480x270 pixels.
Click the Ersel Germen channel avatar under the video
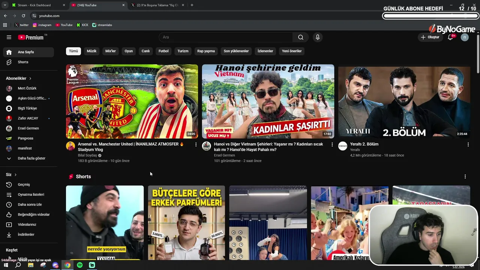[207, 146]
